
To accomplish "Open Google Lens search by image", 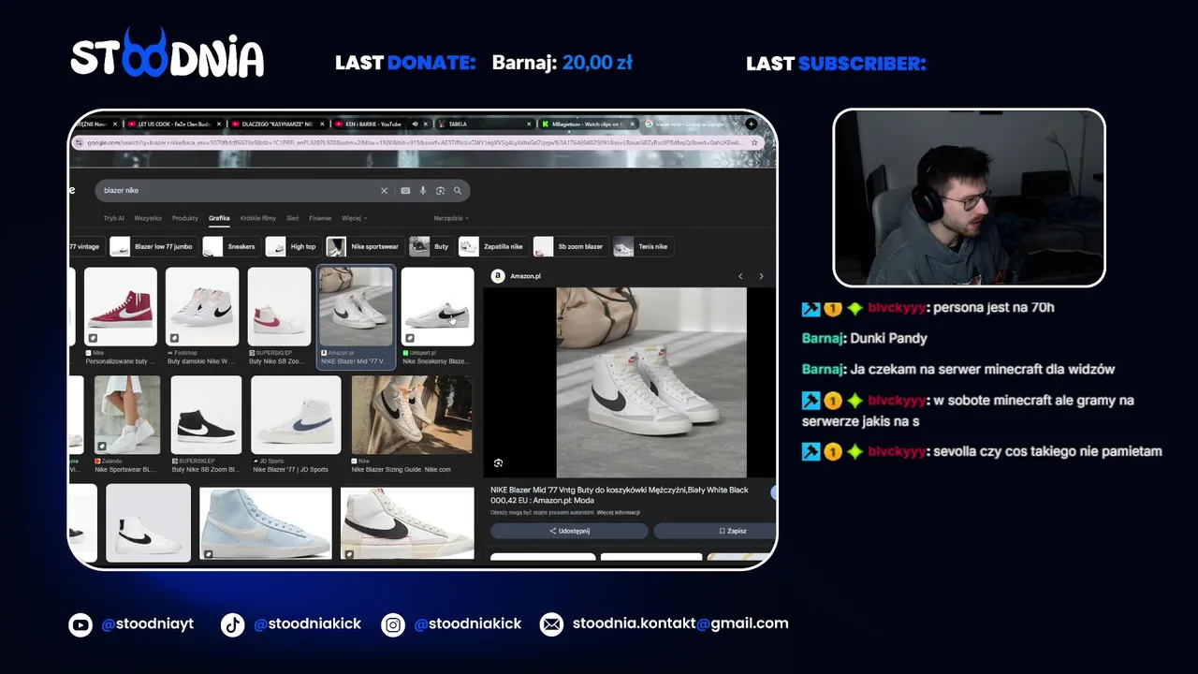I will coord(440,190).
